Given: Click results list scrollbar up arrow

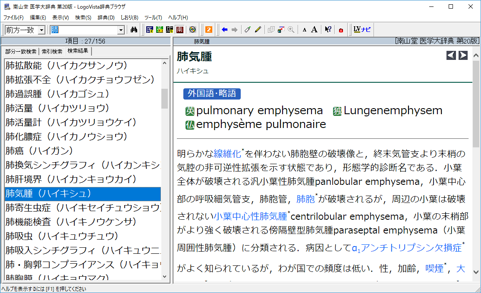Looking at the screenshot, I should [165, 63].
